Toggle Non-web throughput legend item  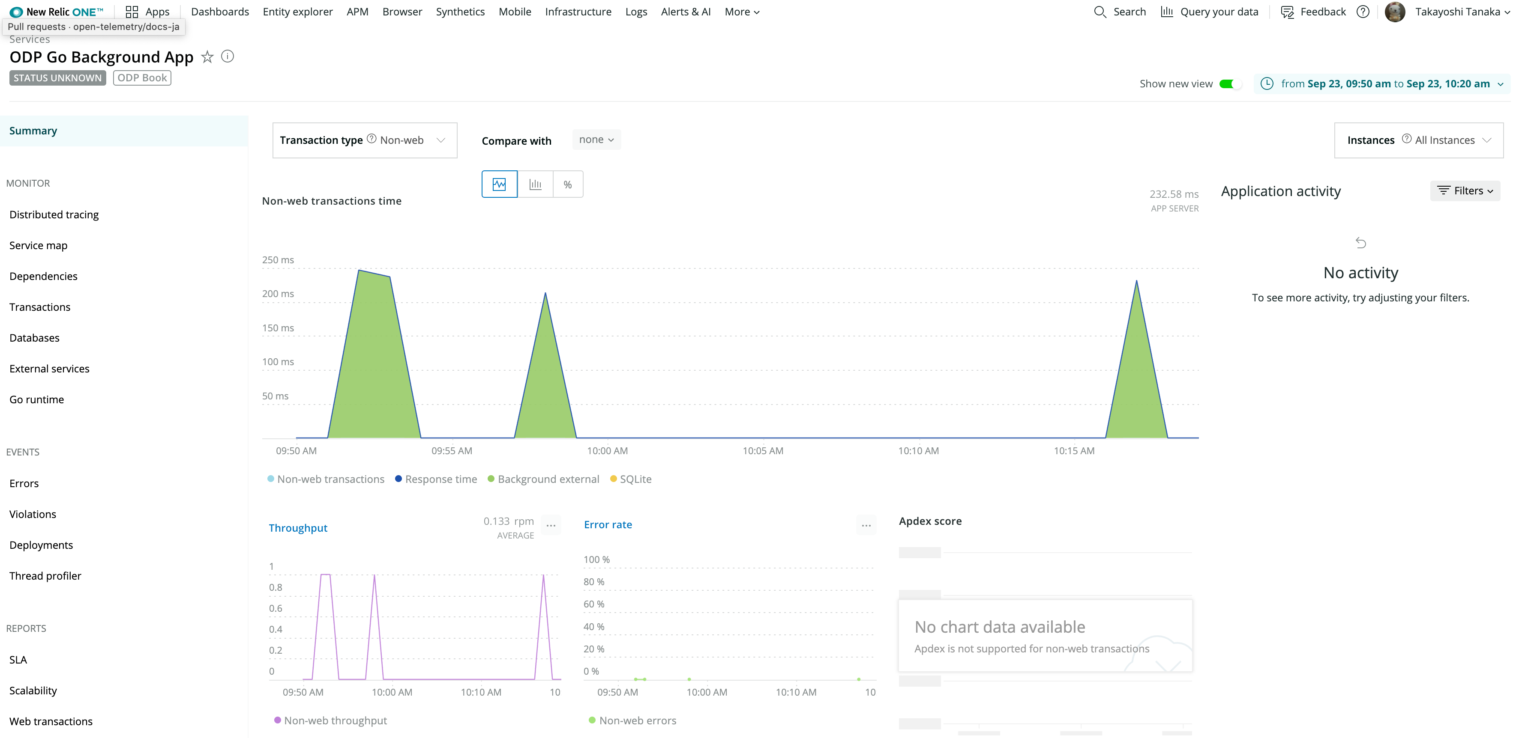(x=330, y=720)
